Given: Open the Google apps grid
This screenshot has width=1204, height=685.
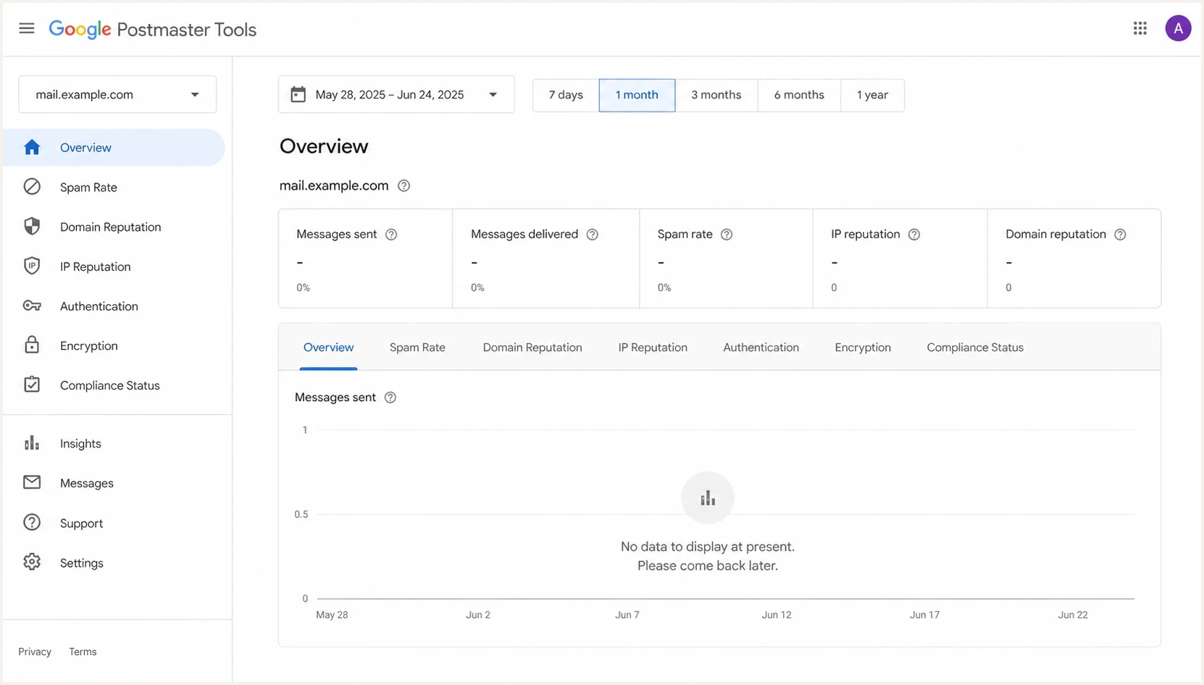Looking at the screenshot, I should 1140,28.
